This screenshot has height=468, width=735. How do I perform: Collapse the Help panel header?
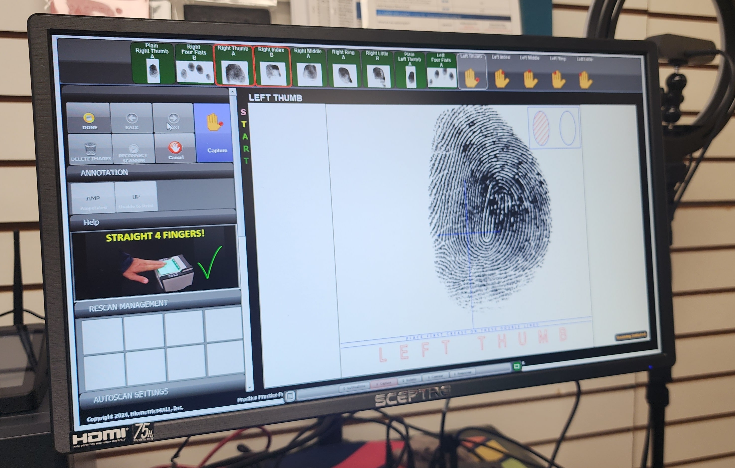(91, 222)
